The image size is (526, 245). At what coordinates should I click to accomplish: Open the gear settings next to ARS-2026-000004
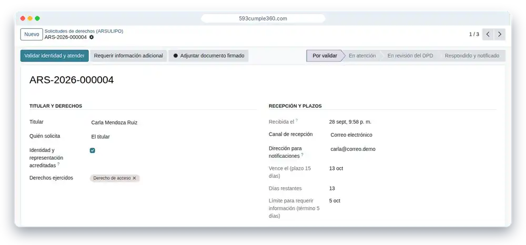pos(92,37)
